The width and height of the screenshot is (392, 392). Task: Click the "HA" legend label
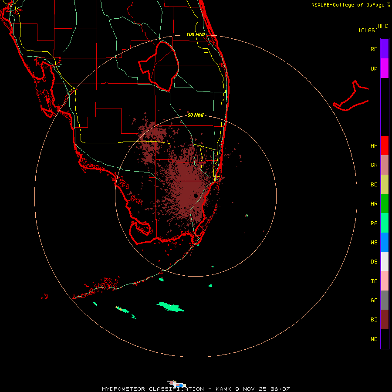[x=374, y=145]
